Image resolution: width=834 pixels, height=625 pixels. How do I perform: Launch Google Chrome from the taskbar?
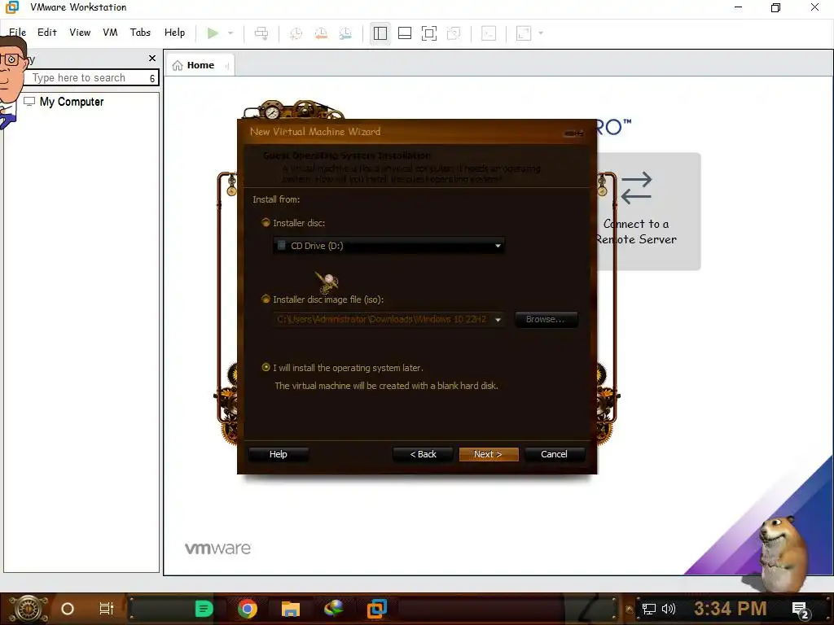point(248,609)
